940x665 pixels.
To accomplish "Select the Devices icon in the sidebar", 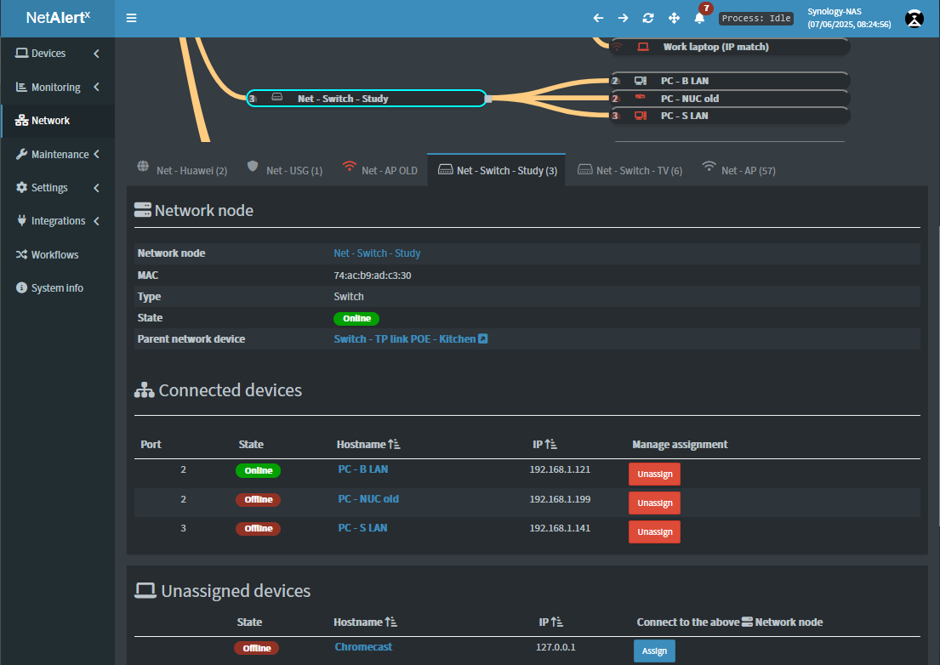I will 44,54.
